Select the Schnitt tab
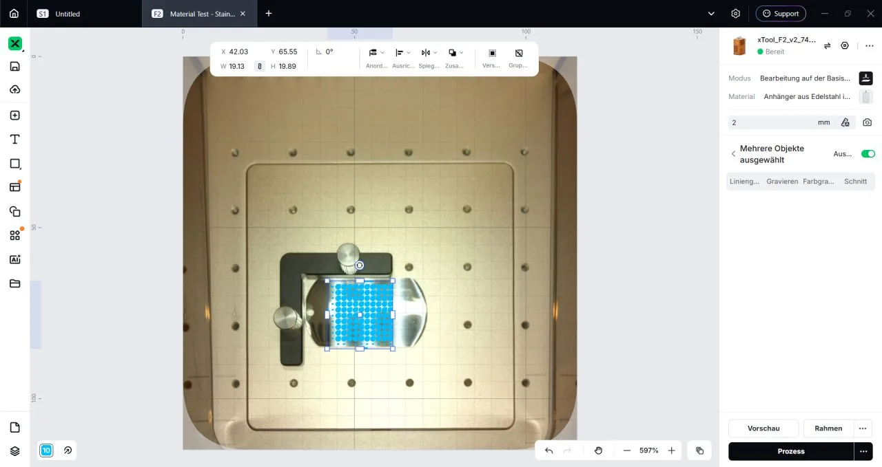 [855, 182]
